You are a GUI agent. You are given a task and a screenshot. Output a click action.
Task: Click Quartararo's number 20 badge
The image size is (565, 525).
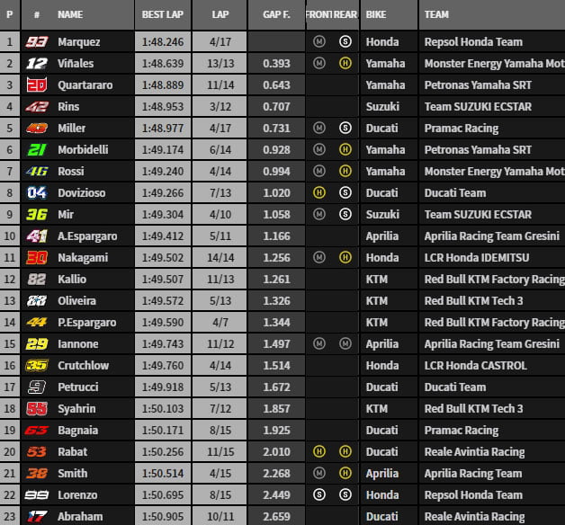pos(37,85)
